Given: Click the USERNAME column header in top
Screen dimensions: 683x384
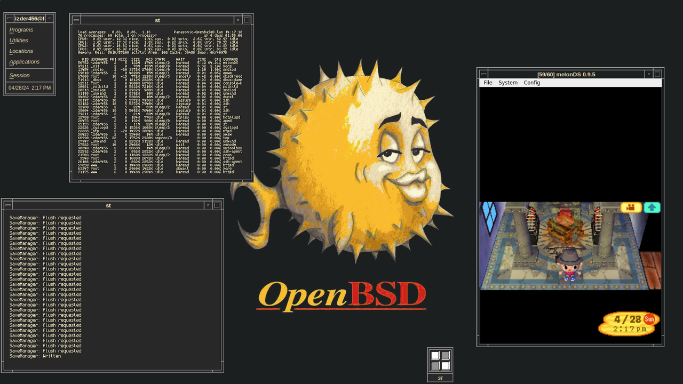Looking at the screenshot, I should [99, 59].
